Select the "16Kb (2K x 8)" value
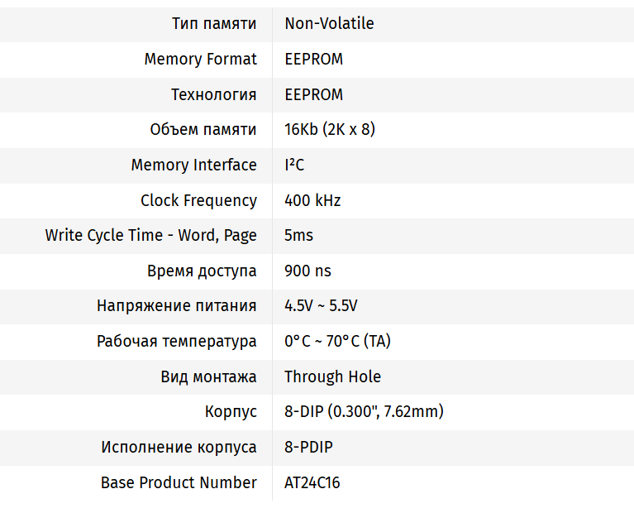This screenshot has width=634, height=513. tap(330, 130)
